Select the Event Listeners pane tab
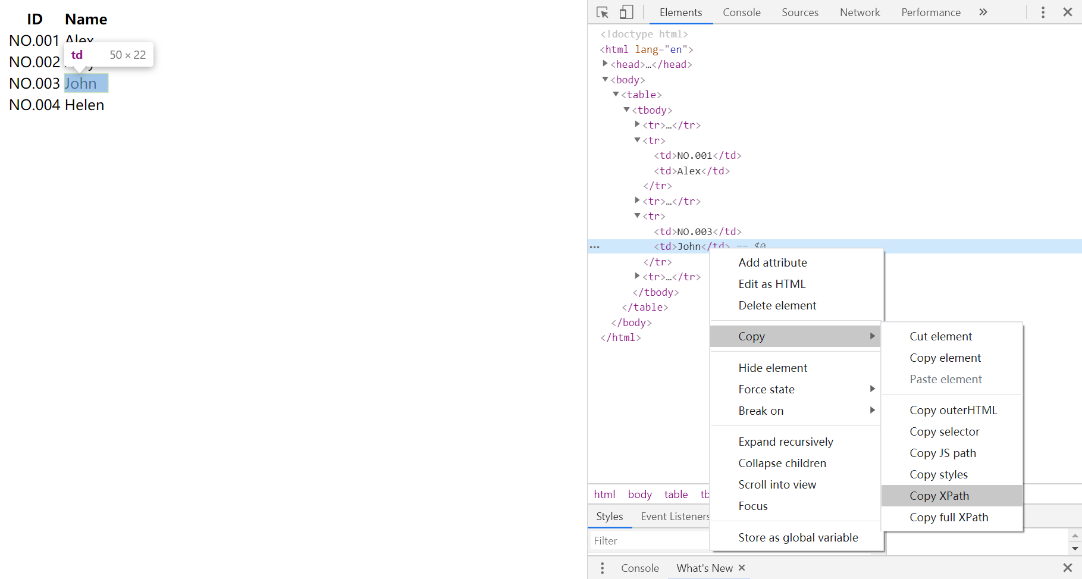The height and width of the screenshot is (579, 1082). coord(675,517)
